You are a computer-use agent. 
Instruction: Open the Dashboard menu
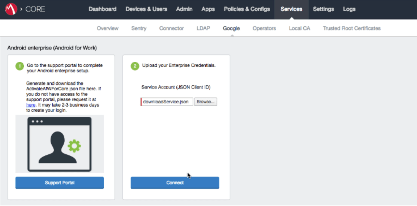pos(103,9)
